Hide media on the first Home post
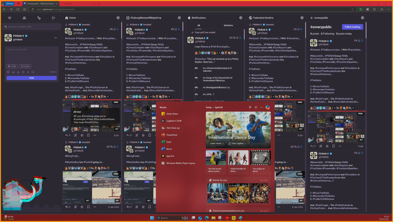The height and width of the screenshot is (222, 393). [x=116, y=102]
